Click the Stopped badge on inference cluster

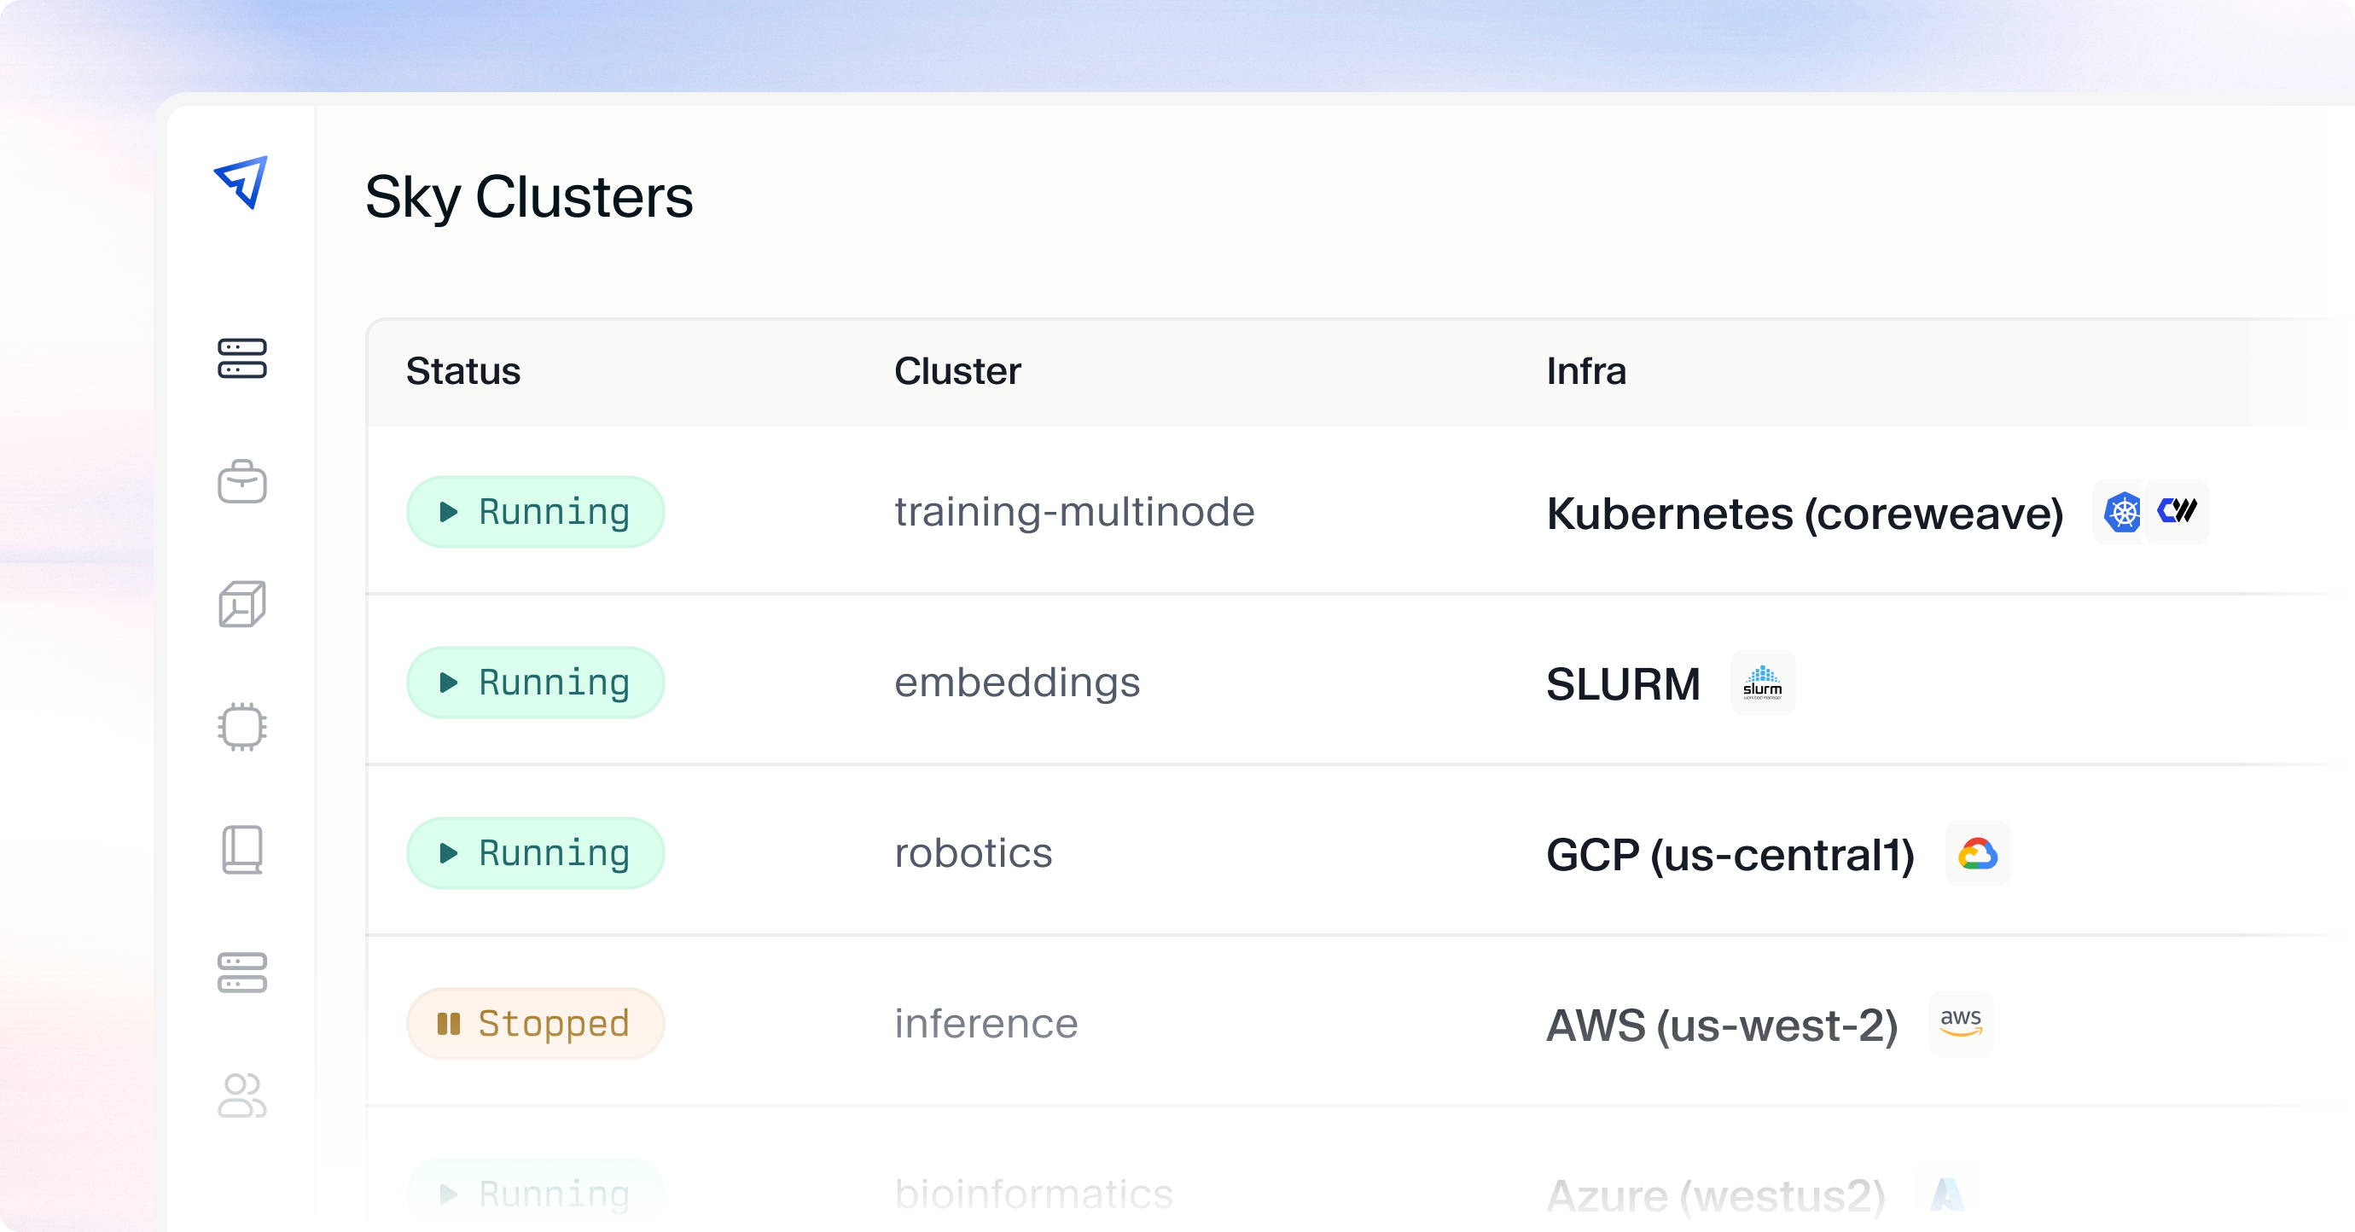pyautogui.click(x=535, y=1023)
